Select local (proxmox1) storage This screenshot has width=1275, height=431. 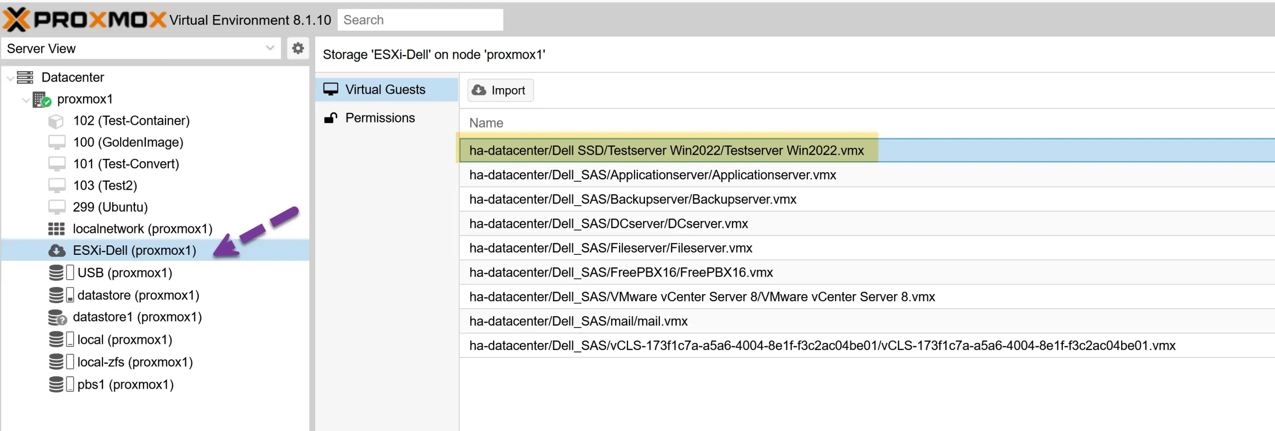125,339
